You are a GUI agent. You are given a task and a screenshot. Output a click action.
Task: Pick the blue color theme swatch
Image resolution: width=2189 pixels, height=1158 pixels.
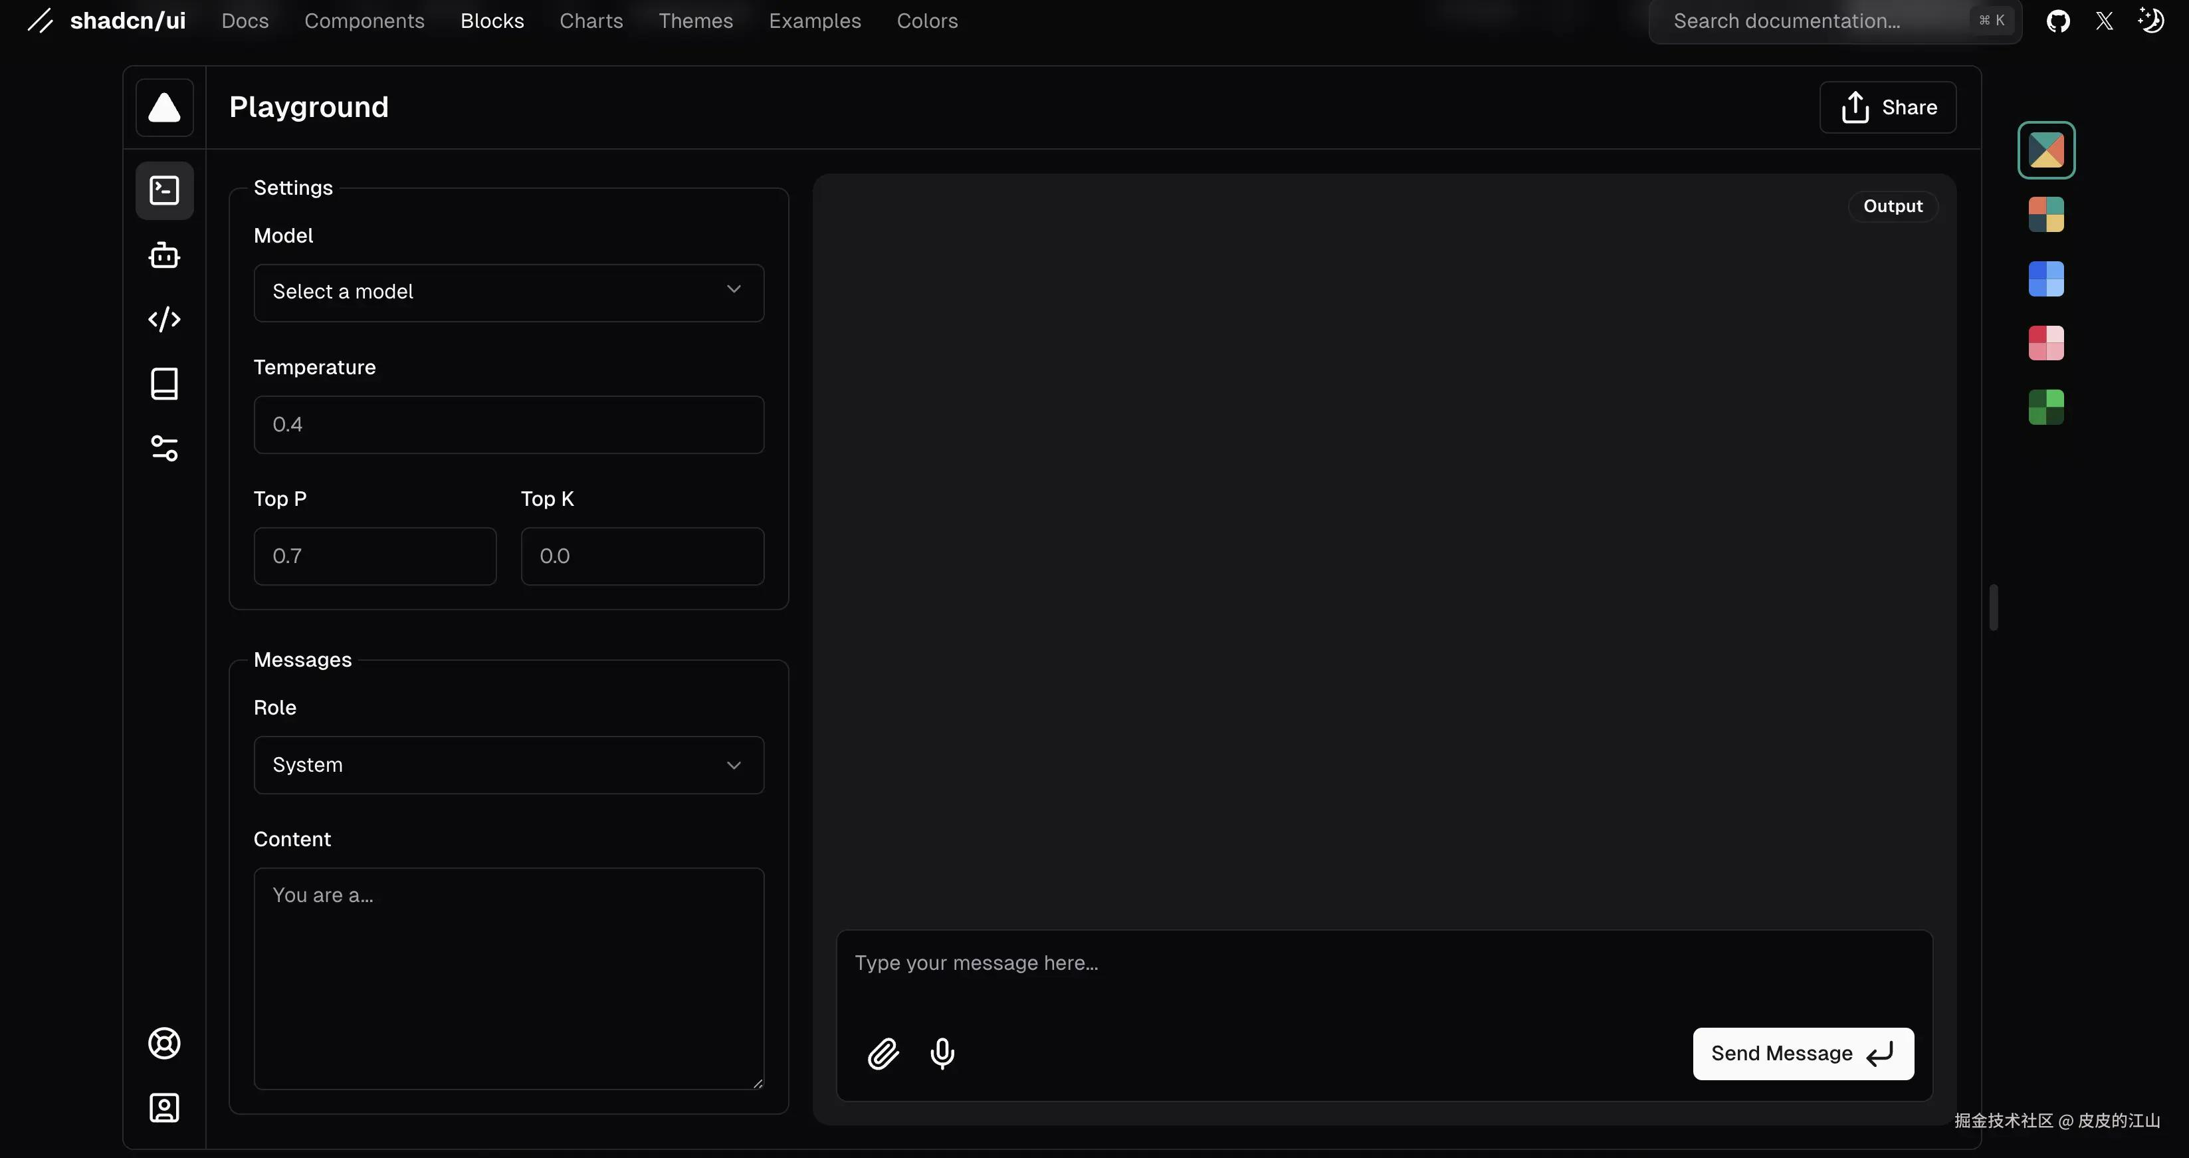2045,279
